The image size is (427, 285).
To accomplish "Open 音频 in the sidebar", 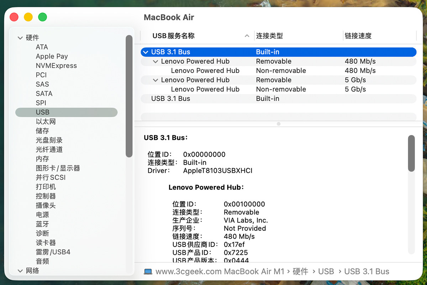I will (x=42, y=261).
